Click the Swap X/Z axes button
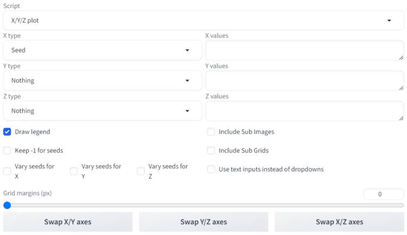Viewport: 407px width, 235px height. (x=339, y=222)
